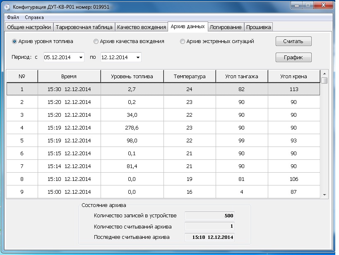Click the Время column header
Viewport: 339px width, 255px height.
(69, 77)
